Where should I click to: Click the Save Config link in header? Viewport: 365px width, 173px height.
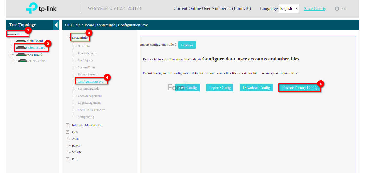pyautogui.click(x=315, y=8)
